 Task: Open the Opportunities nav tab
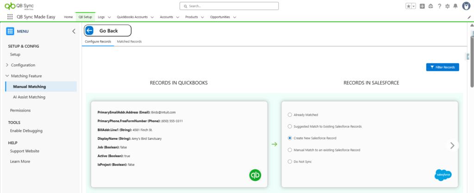(x=220, y=17)
